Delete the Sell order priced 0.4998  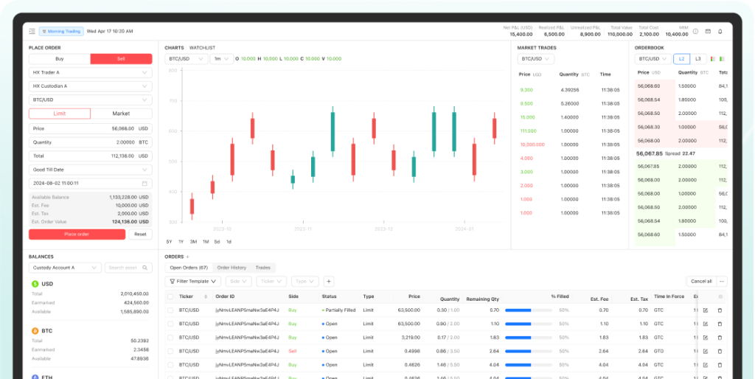pos(720,352)
